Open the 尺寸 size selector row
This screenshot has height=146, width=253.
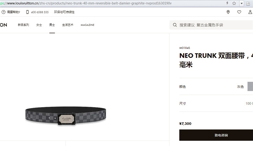(x=216, y=103)
